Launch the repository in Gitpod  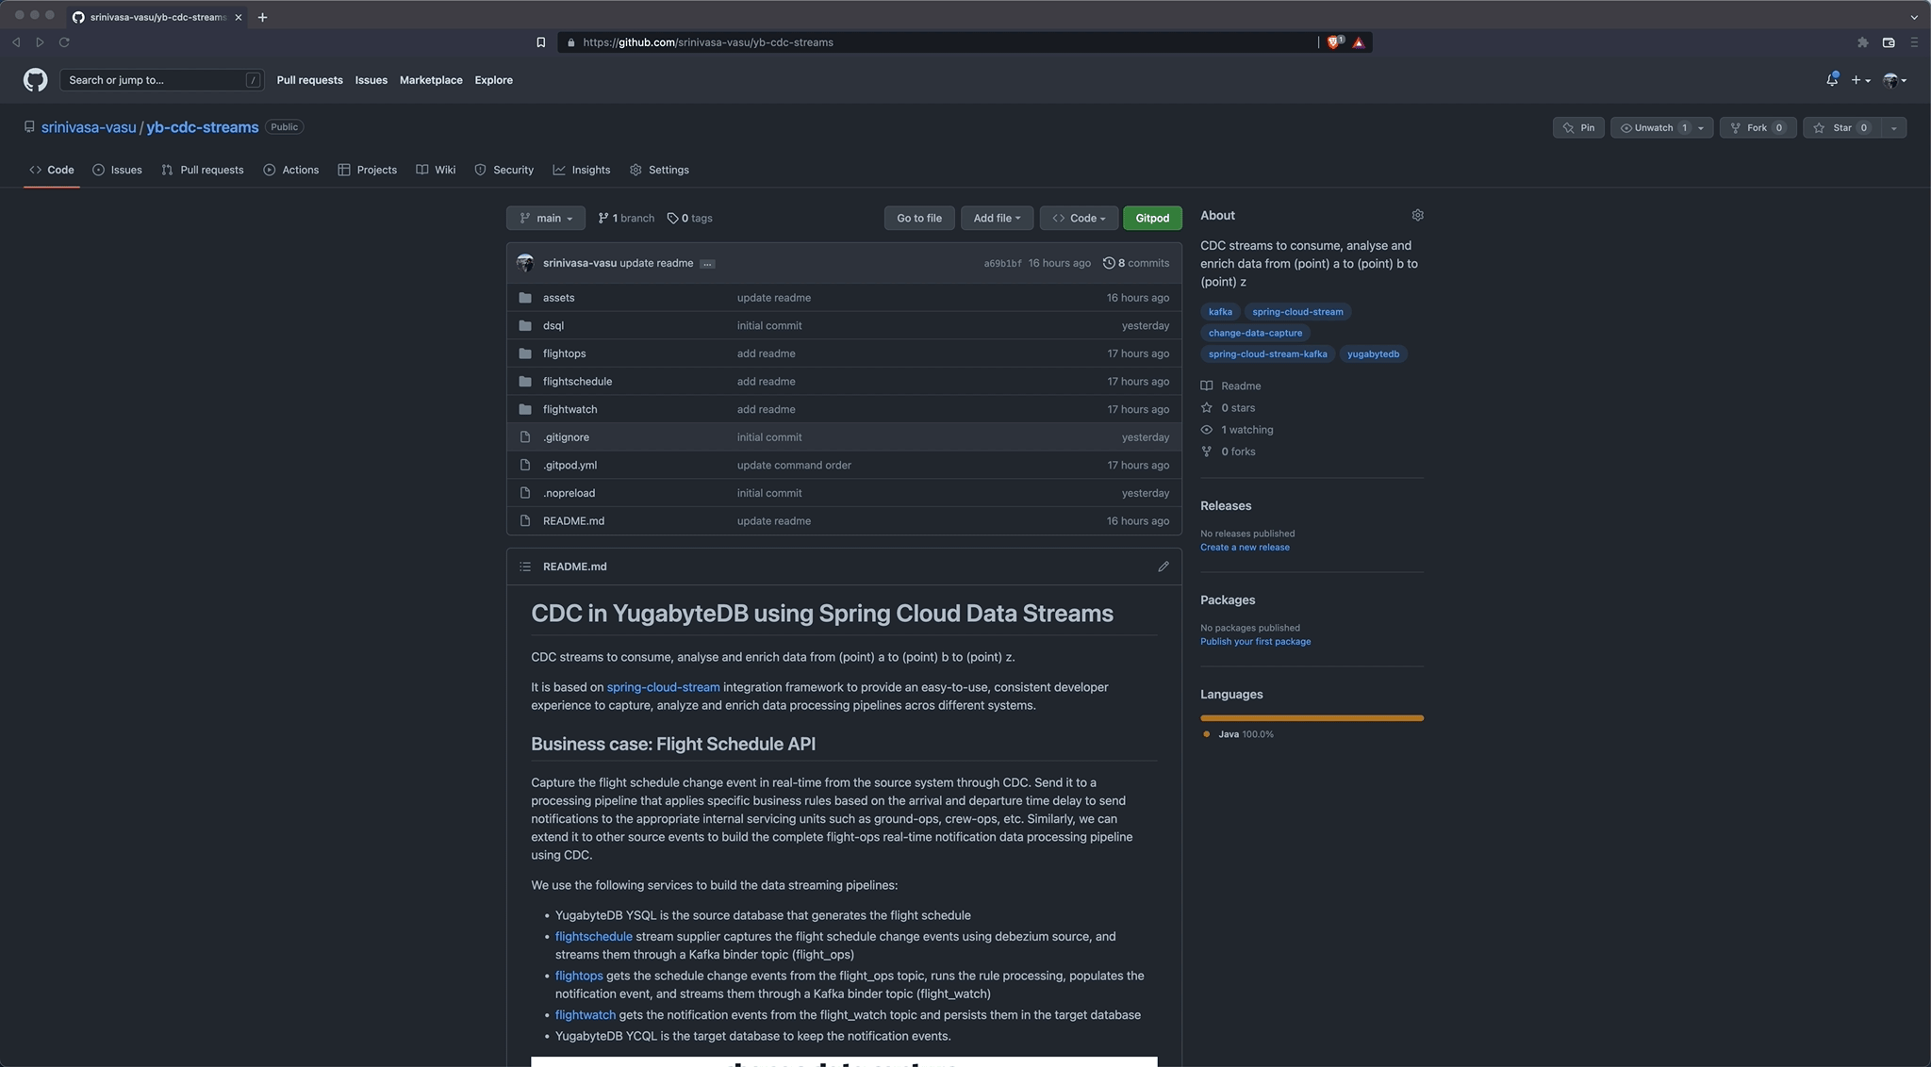(x=1151, y=218)
